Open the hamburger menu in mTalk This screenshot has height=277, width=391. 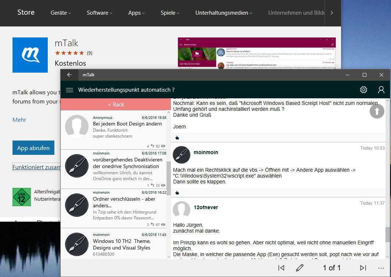(x=69, y=90)
